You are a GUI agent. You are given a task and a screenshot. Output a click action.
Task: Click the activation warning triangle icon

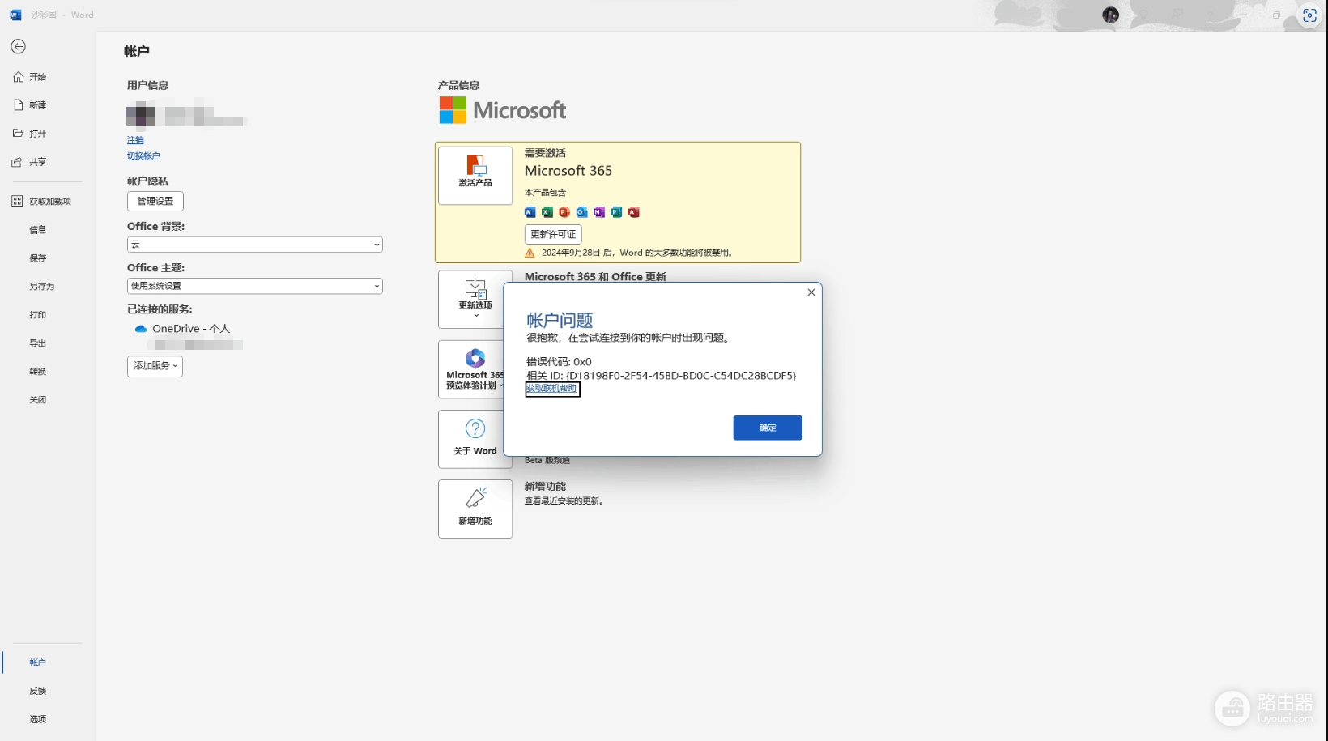point(530,253)
